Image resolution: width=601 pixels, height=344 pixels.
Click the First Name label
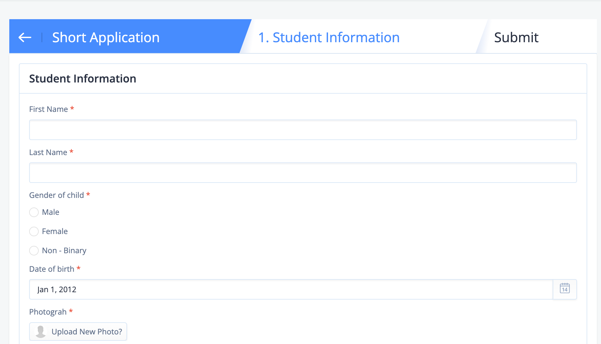click(x=49, y=109)
